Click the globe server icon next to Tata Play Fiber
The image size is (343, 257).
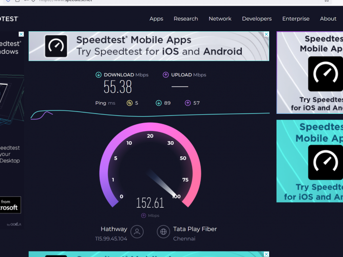pos(163,232)
